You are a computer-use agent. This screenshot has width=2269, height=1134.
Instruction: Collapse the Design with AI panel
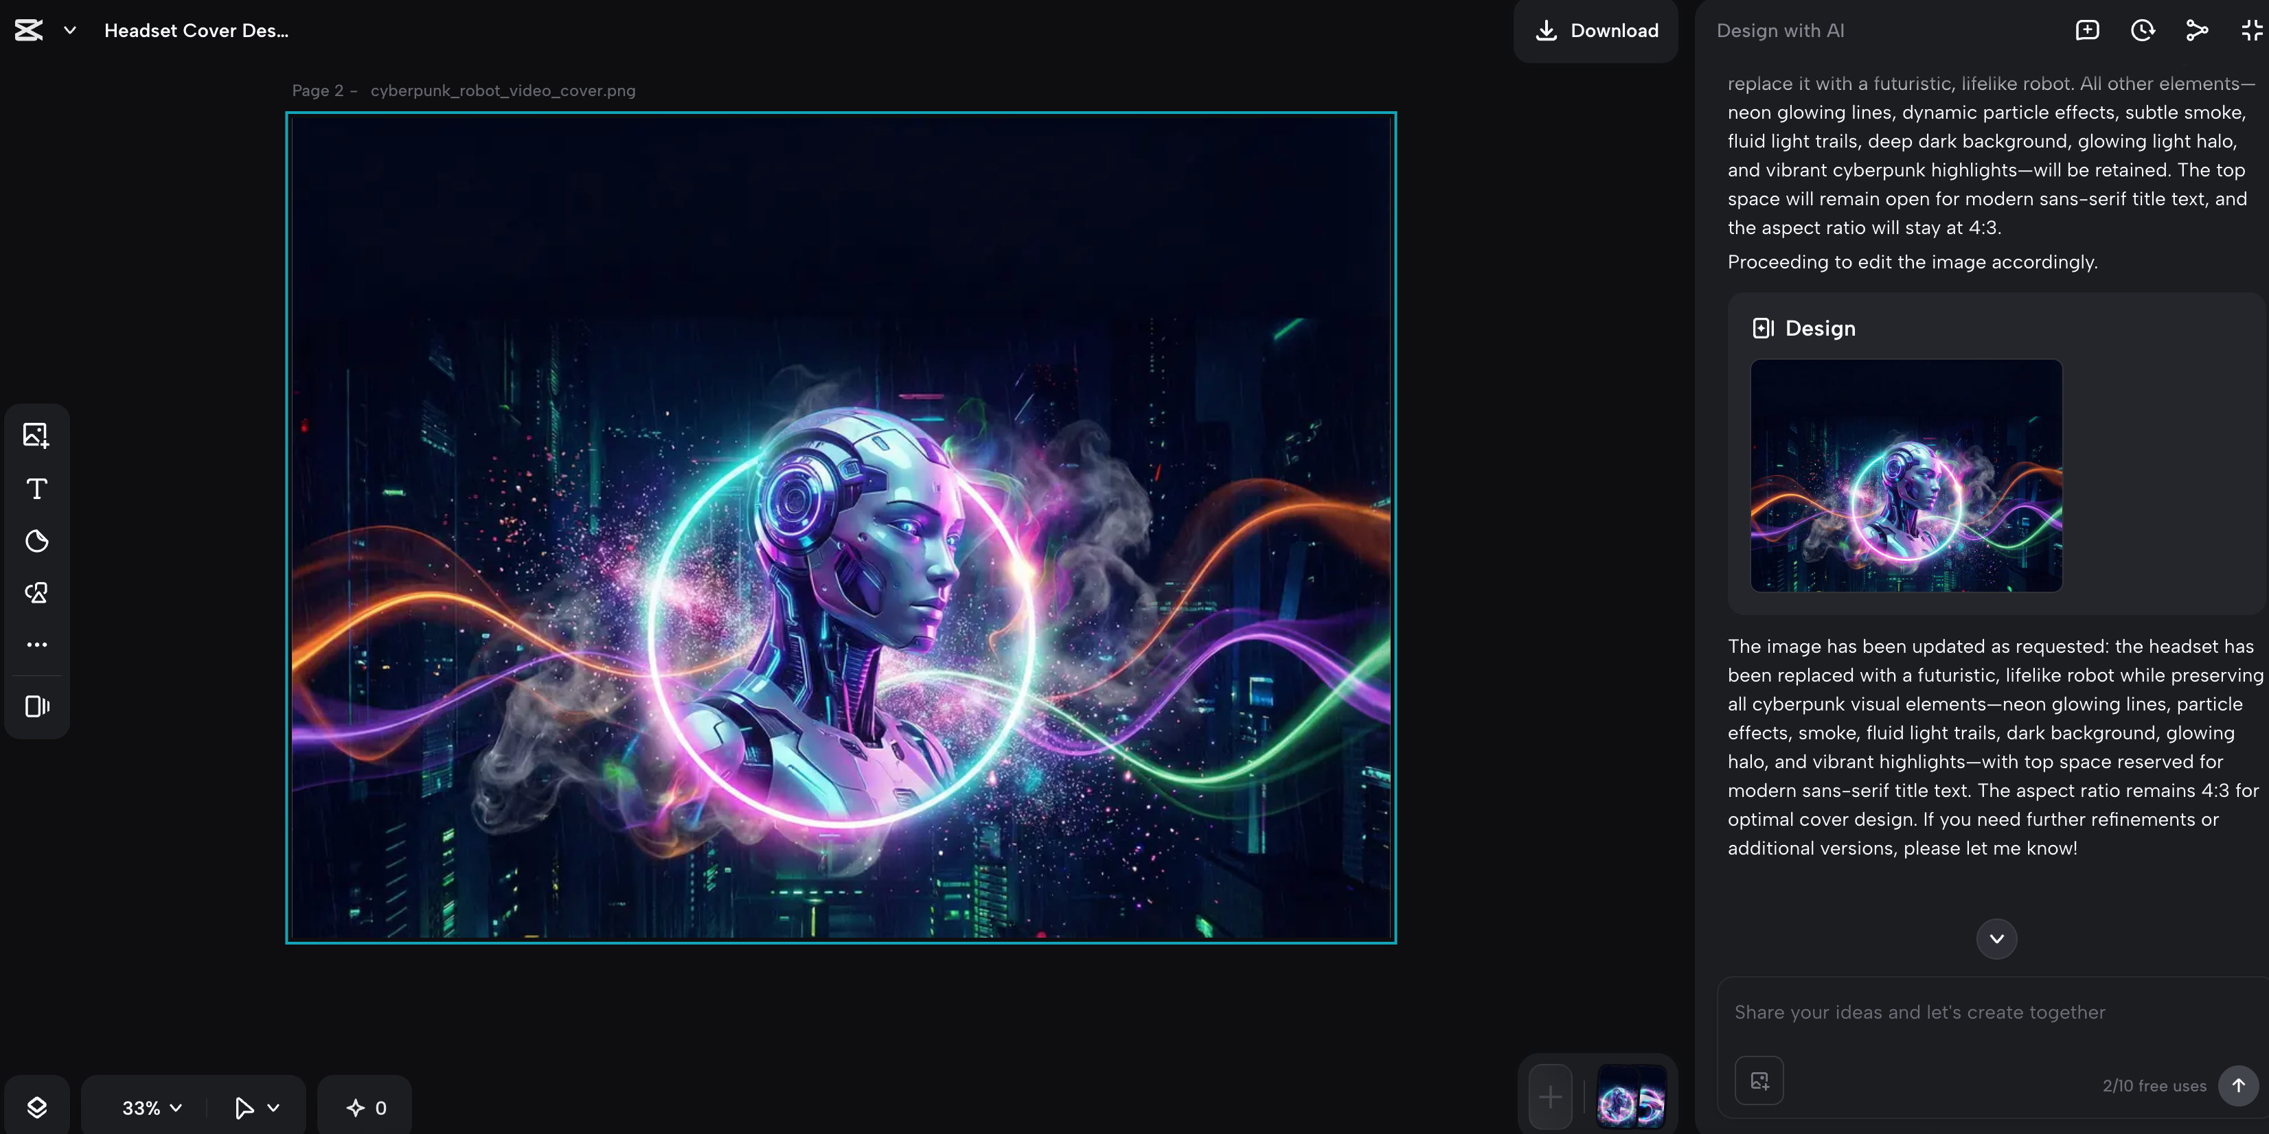click(x=2250, y=29)
